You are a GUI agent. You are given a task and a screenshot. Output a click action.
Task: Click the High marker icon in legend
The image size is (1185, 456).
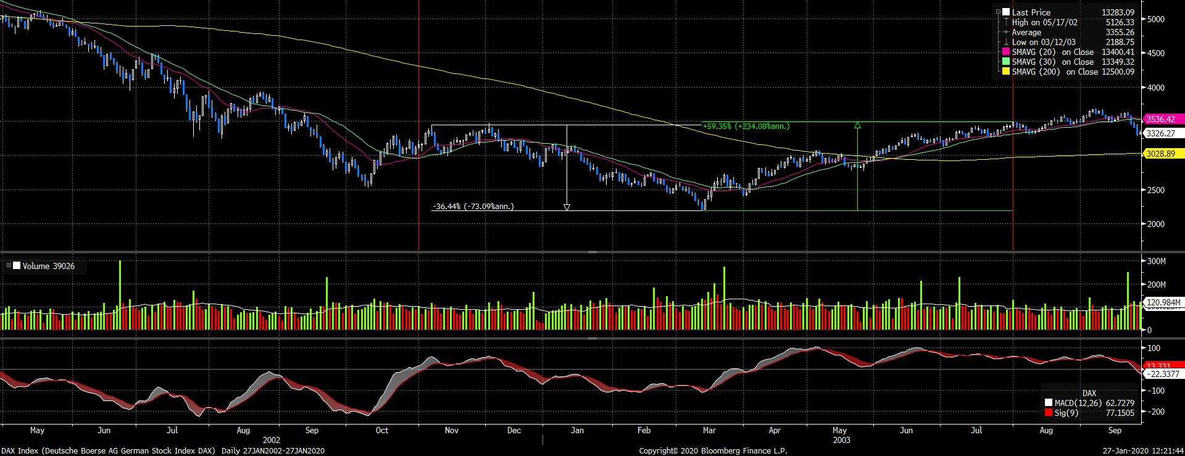tap(1006, 22)
